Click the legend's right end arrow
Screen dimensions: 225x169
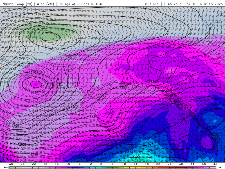tap(218, 168)
